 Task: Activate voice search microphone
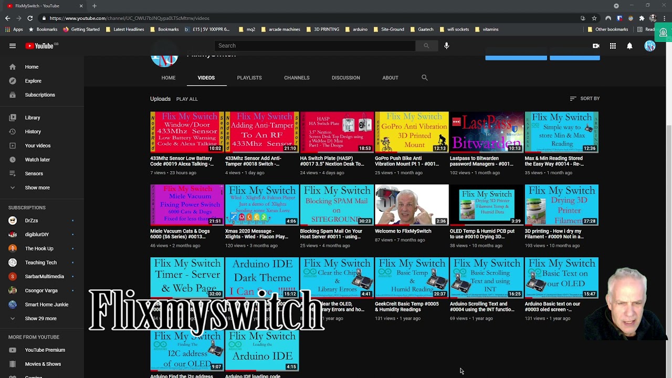(x=446, y=46)
